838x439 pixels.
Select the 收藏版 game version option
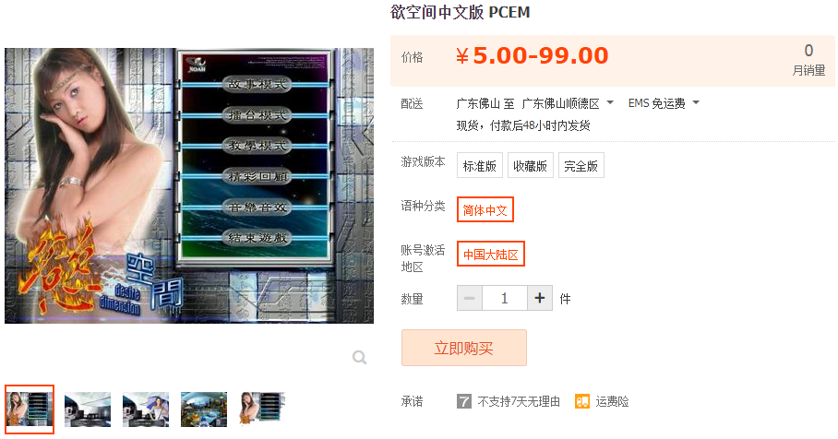pyautogui.click(x=530, y=166)
